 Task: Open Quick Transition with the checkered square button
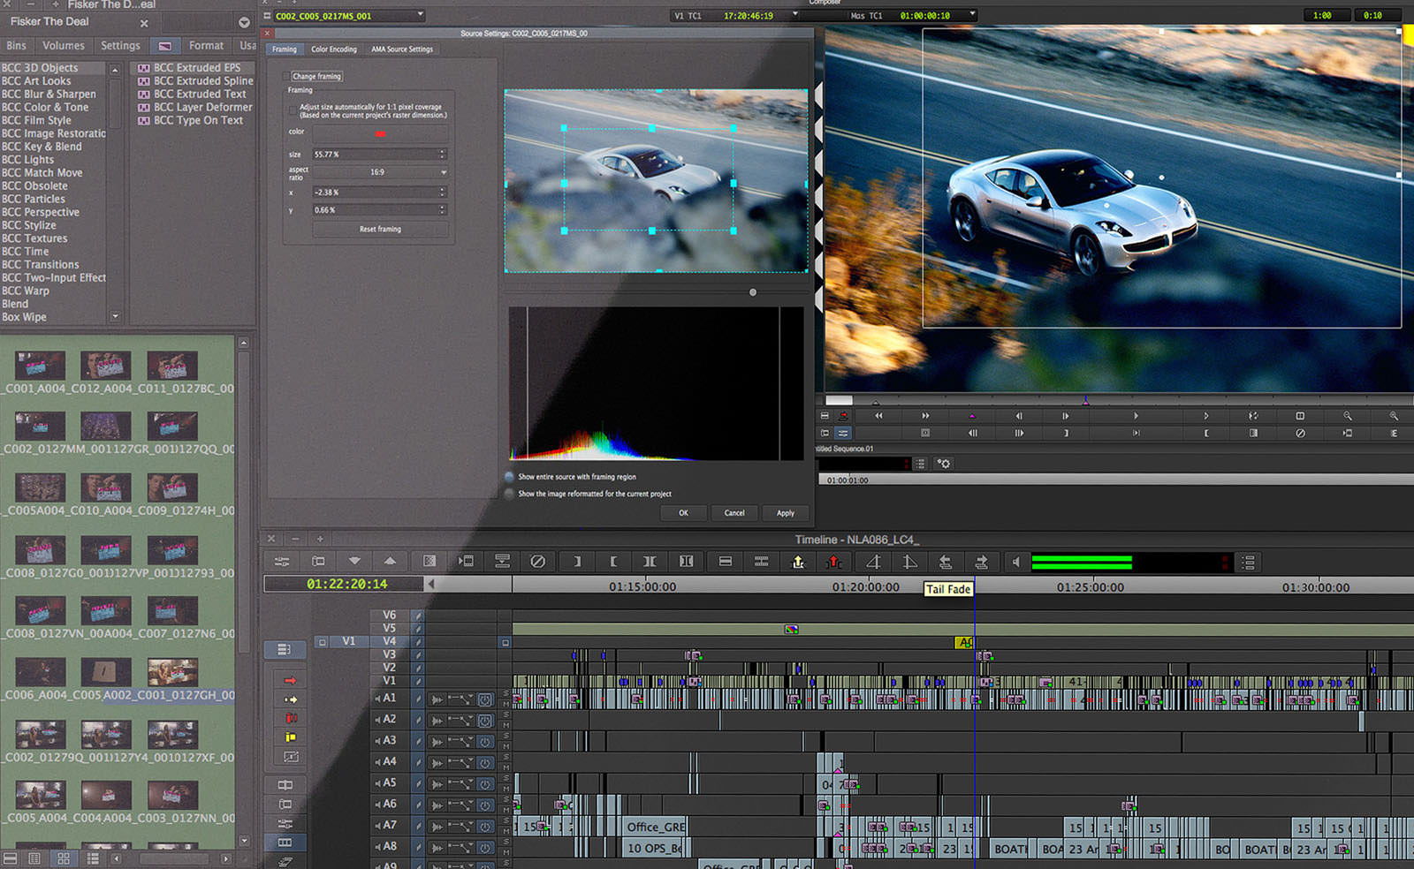pos(430,562)
